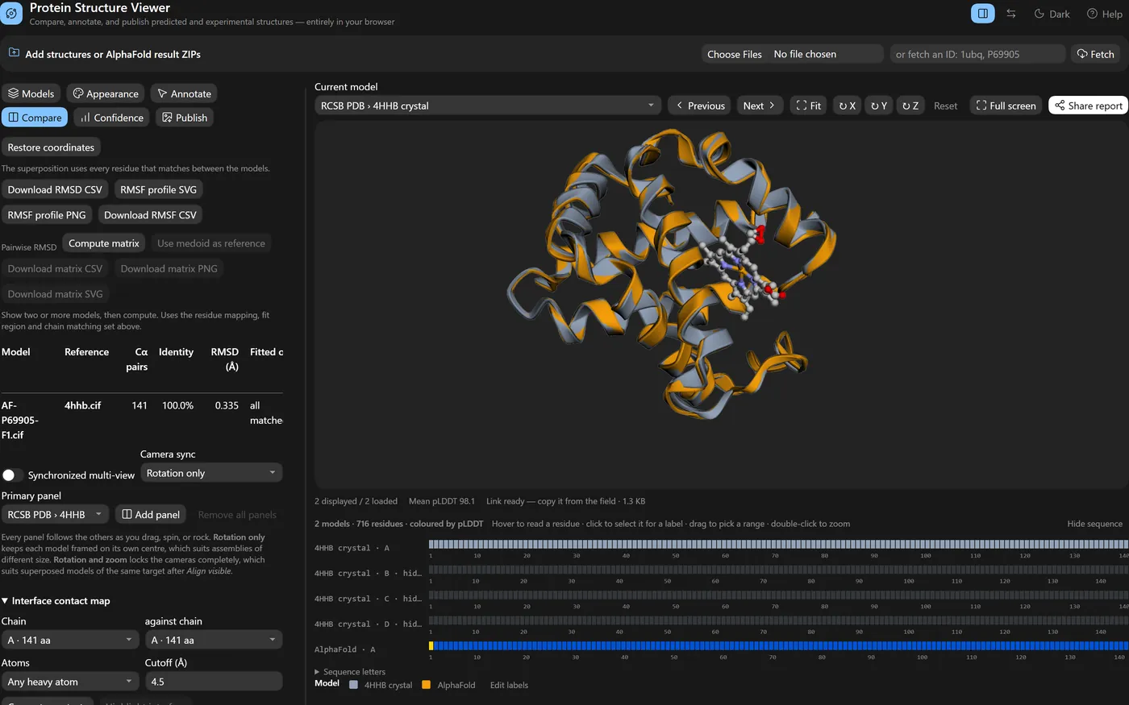
Task: Open the Models tab
Action: 31,93
